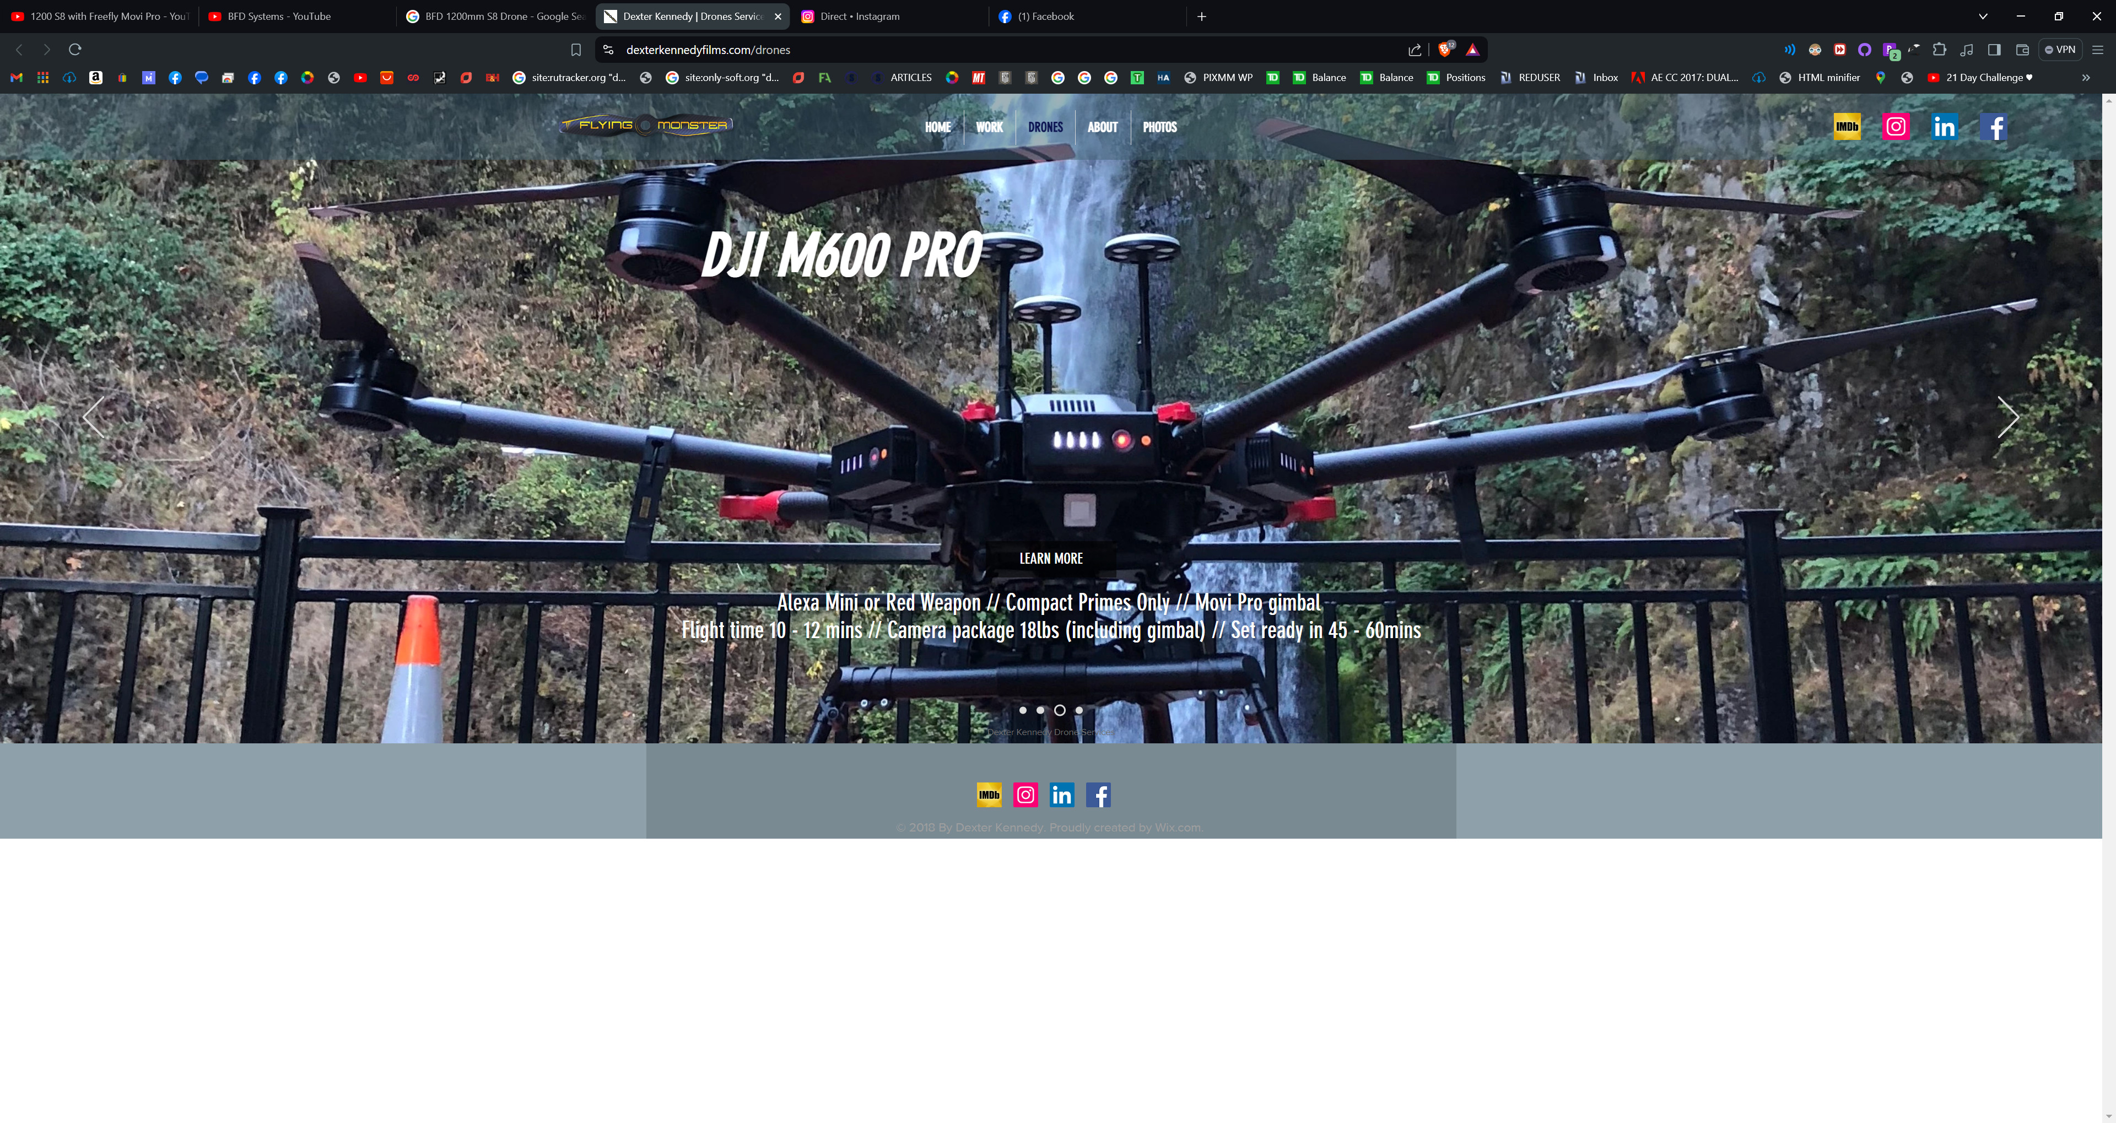Go to previous slide arrow
Viewport: 2116px width, 1123px height.
tap(94, 417)
